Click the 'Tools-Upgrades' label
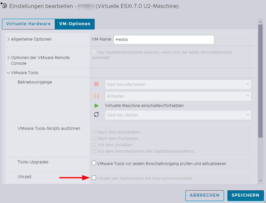266x203 pixels. tap(33, 162)
